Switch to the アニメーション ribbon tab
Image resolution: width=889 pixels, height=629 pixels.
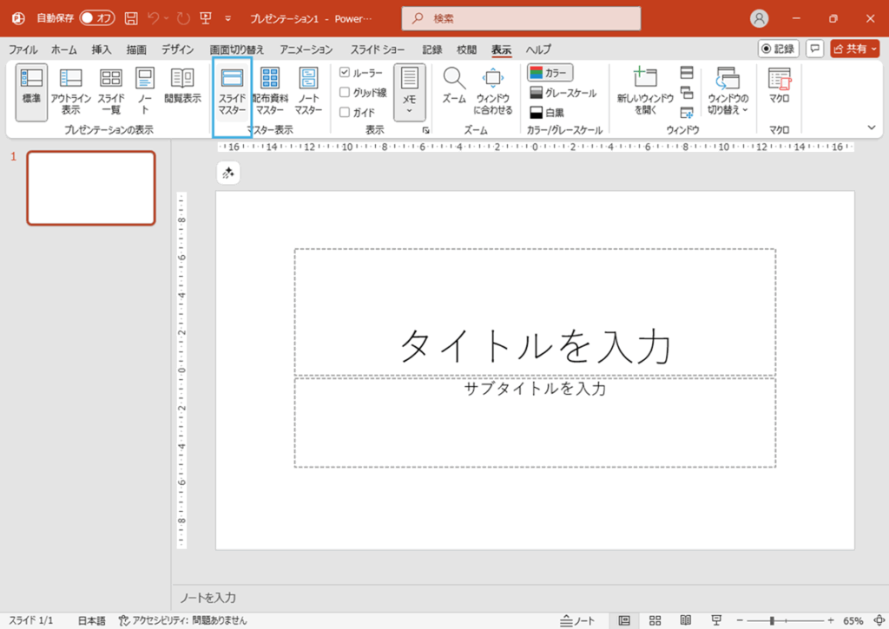tap(306, 49)
